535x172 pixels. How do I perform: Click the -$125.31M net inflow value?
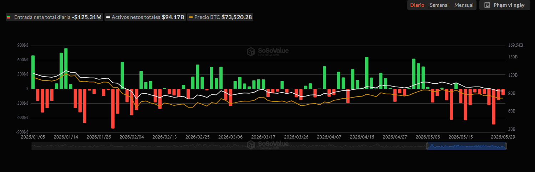87,17
